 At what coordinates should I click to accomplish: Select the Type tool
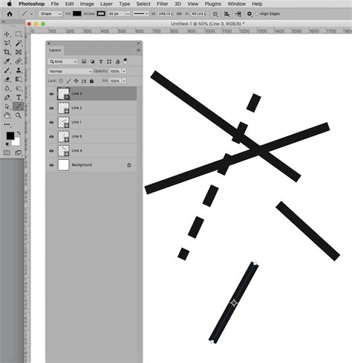coord(19,97)
